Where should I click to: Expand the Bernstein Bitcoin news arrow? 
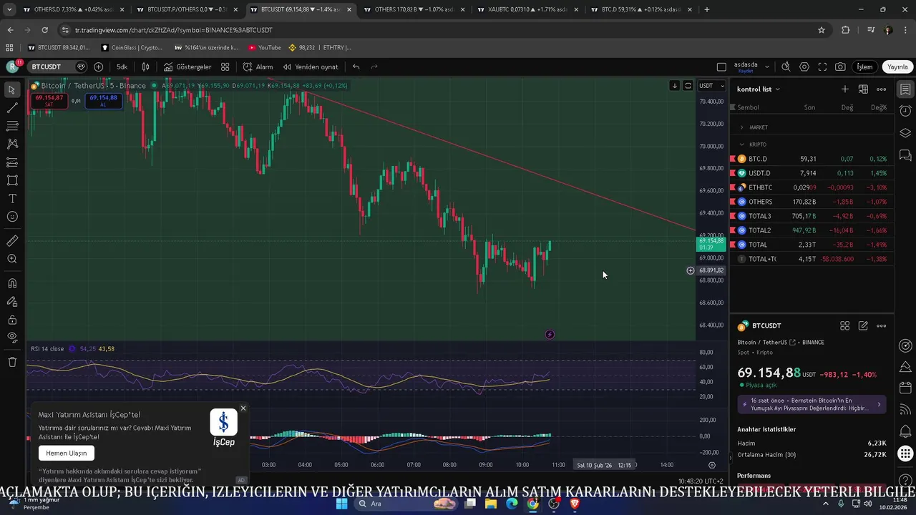tap(880, 405)
